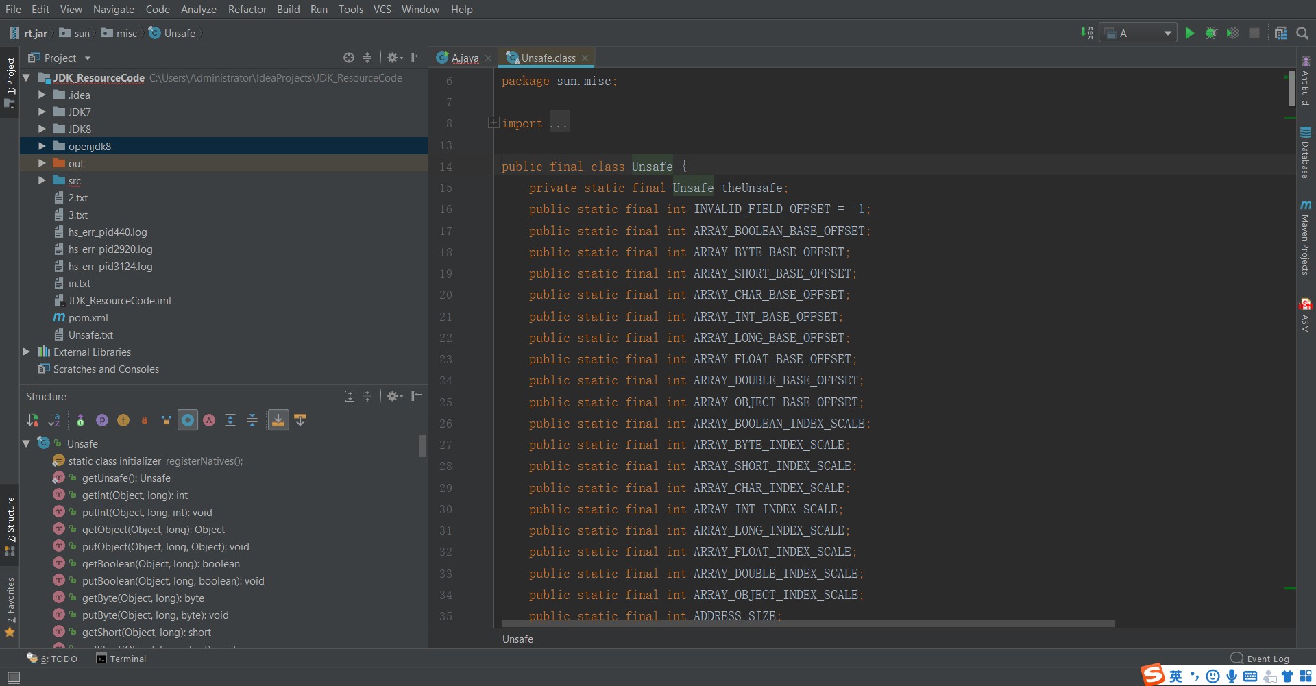
Task: Click the tool window quick-access icon bottom-left
Action: [x=13, y=677]
